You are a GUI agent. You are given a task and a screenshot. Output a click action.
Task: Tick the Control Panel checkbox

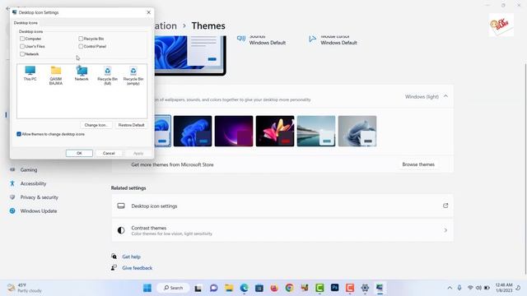point(81,46)
